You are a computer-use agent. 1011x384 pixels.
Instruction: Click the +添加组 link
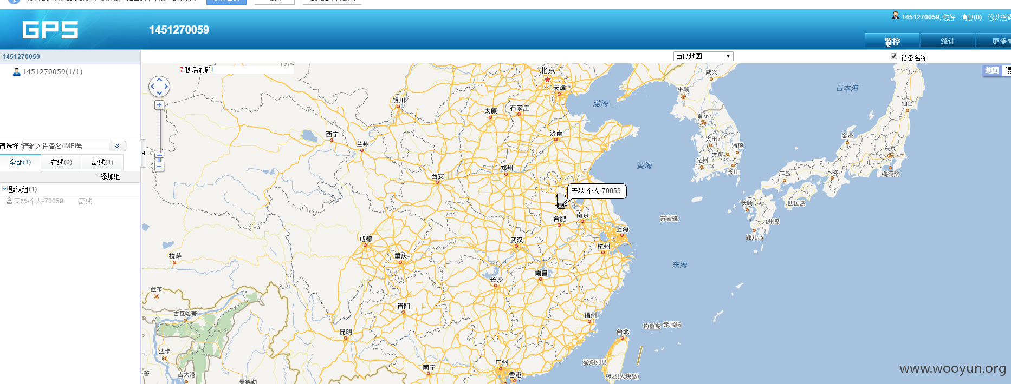pos(108,176)
